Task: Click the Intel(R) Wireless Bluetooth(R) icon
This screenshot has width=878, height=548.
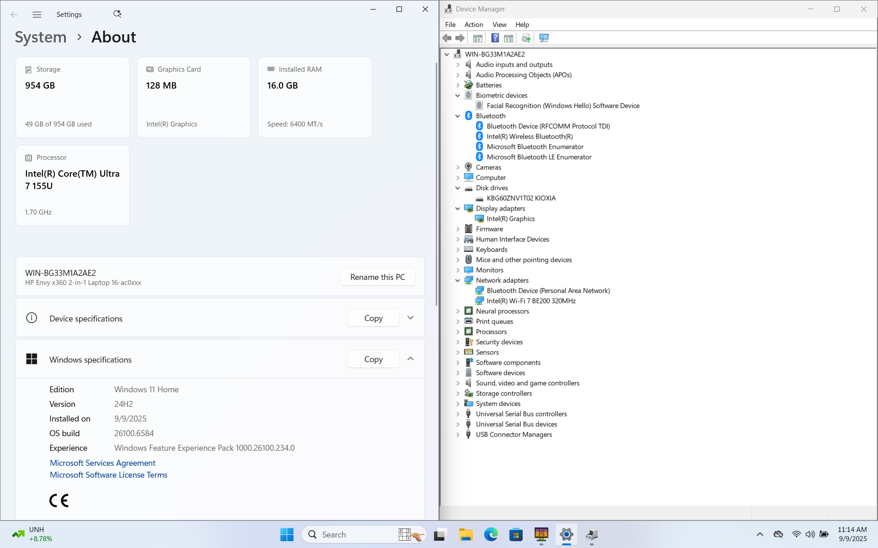Action: tap(479, 137)
